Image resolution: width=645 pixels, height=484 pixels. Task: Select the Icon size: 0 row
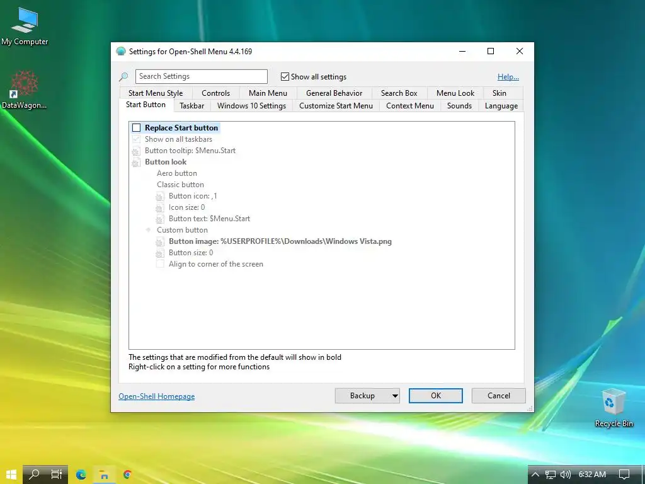[x=186, y=207]
